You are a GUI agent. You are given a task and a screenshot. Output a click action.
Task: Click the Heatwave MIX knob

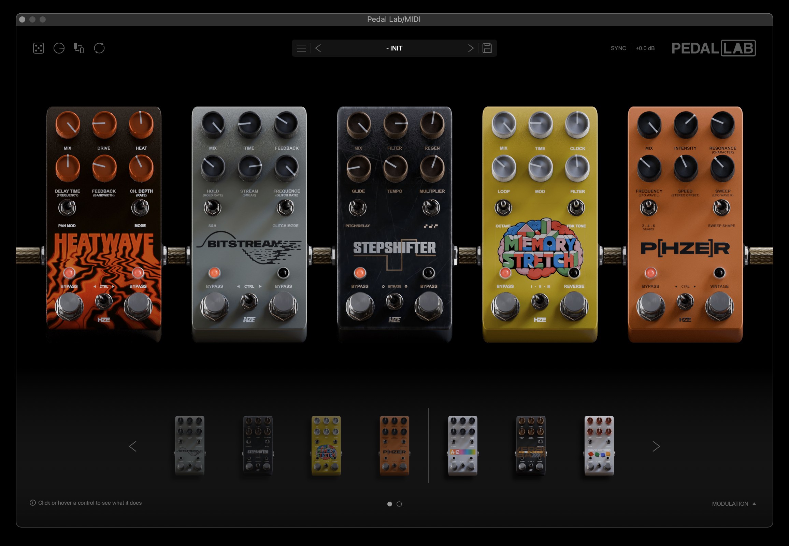68,124
